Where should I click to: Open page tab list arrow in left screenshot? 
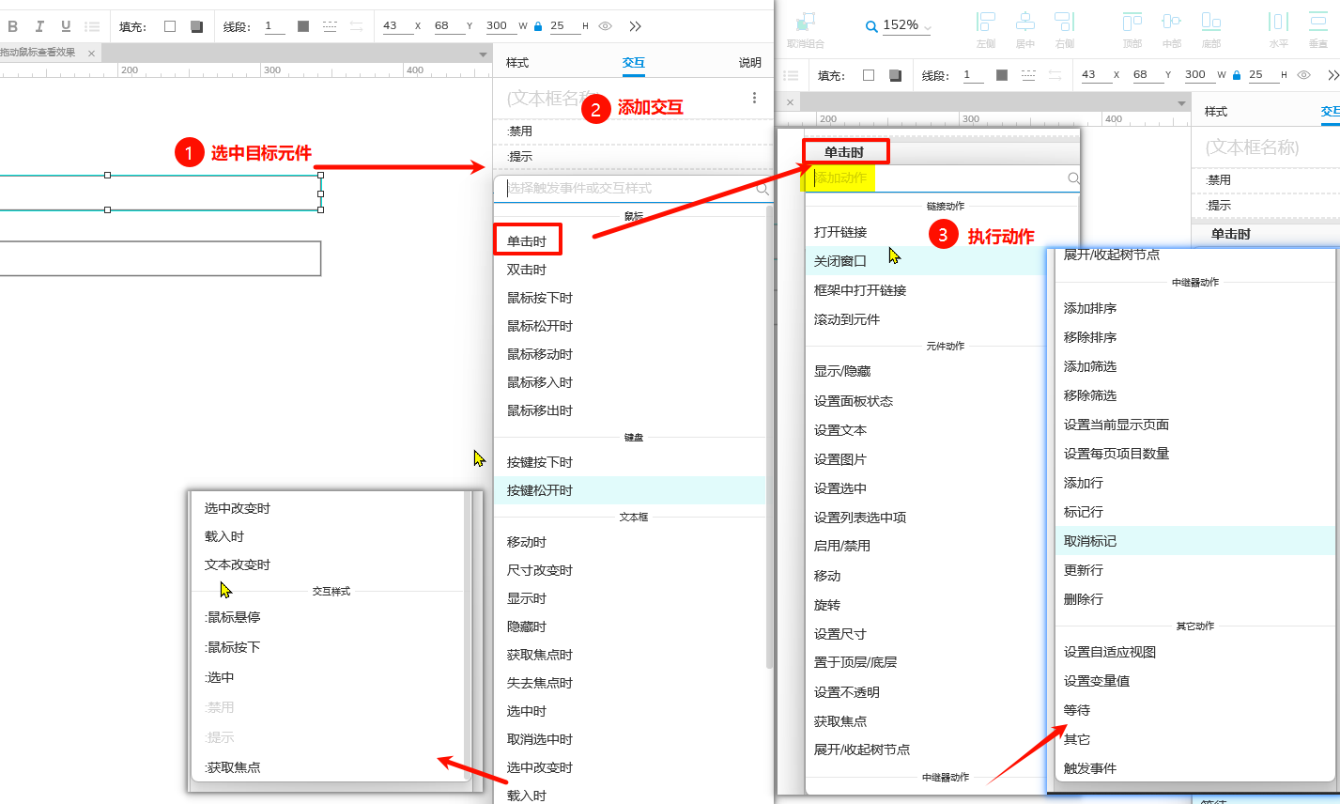[x=484, y=54]
